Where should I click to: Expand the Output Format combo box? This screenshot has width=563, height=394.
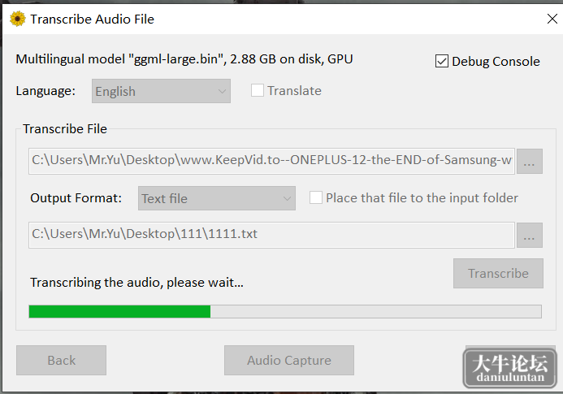tap(217, 198)
